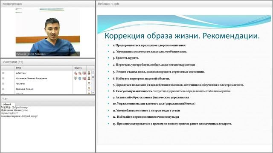Click the Чат panel title
Viewport: 273px width, 153px height.
click(5, 98)
